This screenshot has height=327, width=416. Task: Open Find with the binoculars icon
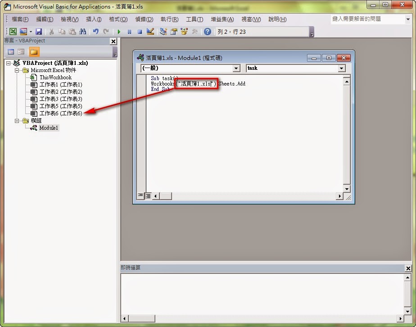pyautogui.click(x=82, y=32)
